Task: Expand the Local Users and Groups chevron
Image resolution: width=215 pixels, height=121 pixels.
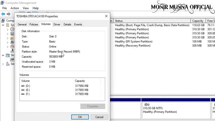Action: (x=7, y=43)
